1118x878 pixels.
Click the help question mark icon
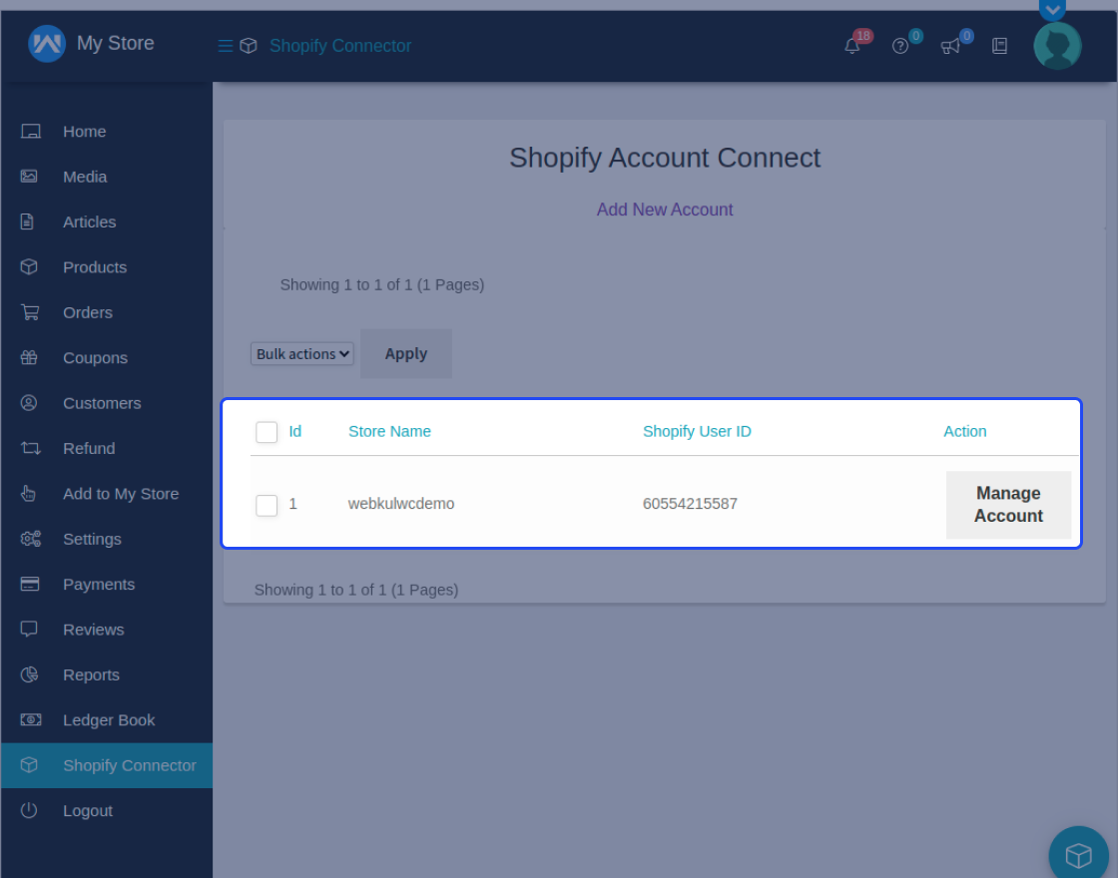tap(901, 46)
